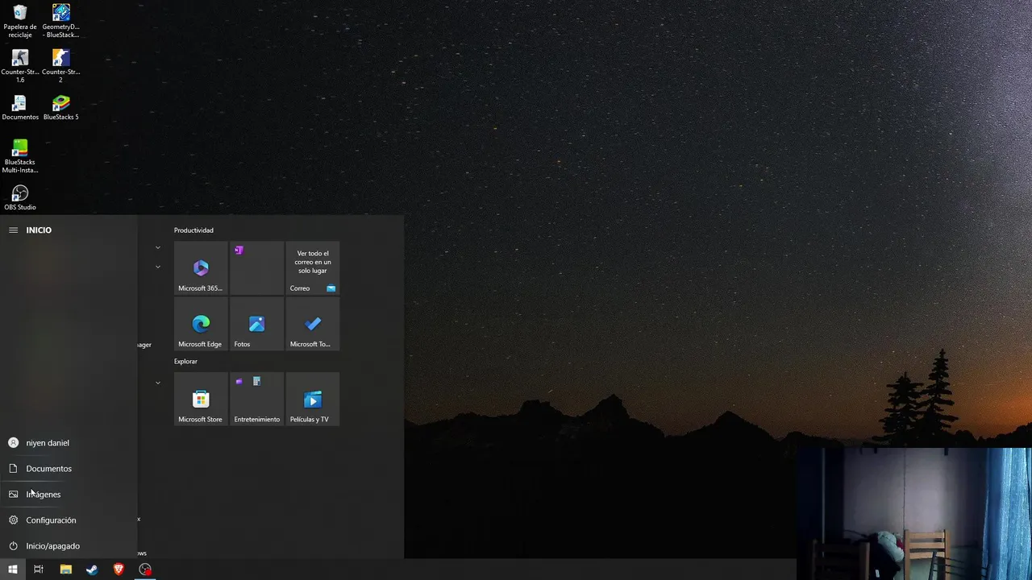Click the Productividad group heading

[193, 230]
